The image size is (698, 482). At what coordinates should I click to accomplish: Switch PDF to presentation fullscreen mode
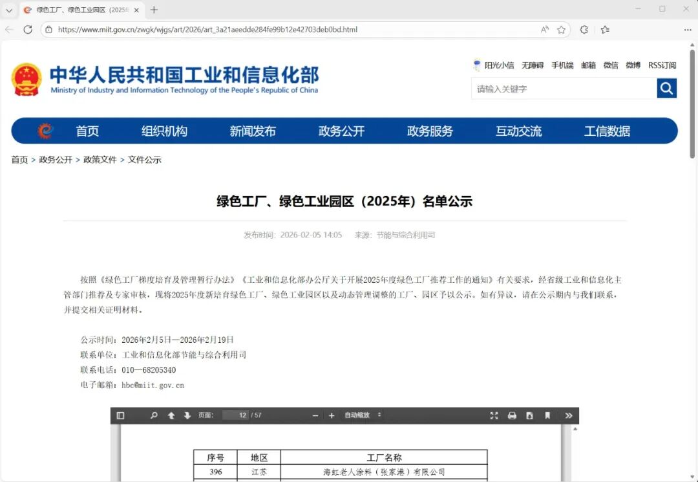click(x=494, y=415)
